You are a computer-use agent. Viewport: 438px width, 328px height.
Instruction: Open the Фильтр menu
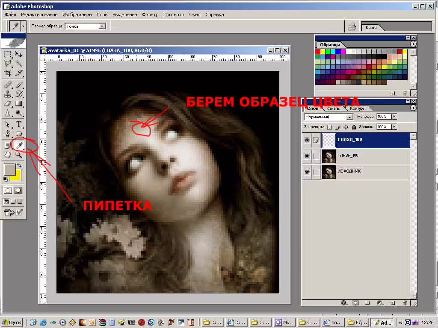click(x=150, y=15)
